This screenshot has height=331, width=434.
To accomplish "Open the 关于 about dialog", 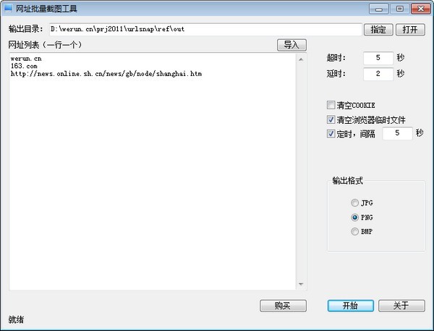I will [401, 306].
